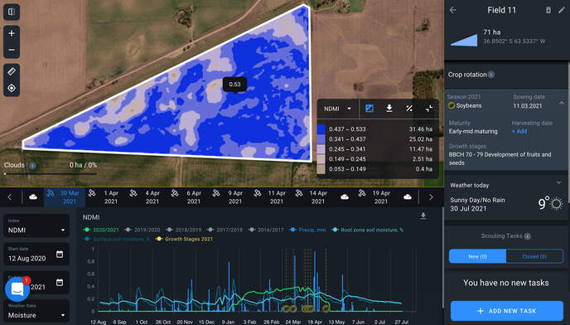Toggle 2016/2017 series in chart legend
This screenshot has width=570, height=325.
(266, 230)
